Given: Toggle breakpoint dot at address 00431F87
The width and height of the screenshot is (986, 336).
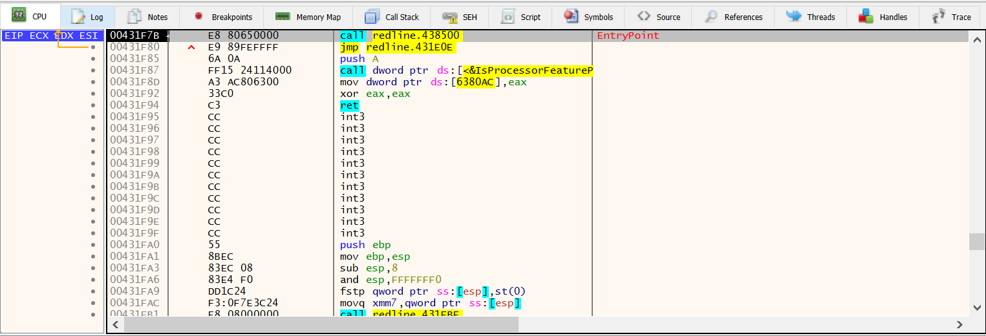Looking at the screenshot, I should 94,70.
